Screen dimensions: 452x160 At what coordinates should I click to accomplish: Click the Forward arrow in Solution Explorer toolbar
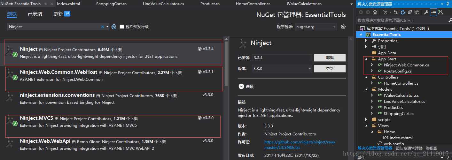[368, 12]
